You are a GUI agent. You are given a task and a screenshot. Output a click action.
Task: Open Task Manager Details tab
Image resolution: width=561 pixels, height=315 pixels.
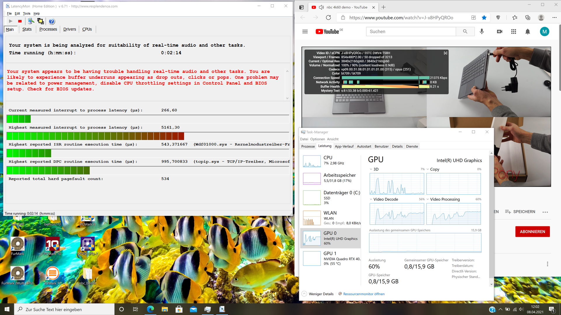[x=397, y=146]
